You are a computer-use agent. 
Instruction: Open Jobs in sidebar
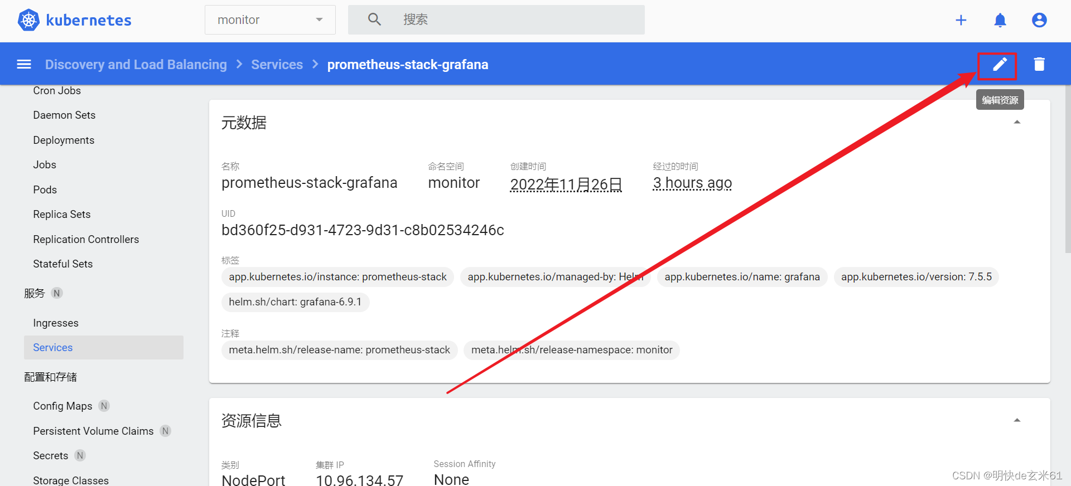45,164
